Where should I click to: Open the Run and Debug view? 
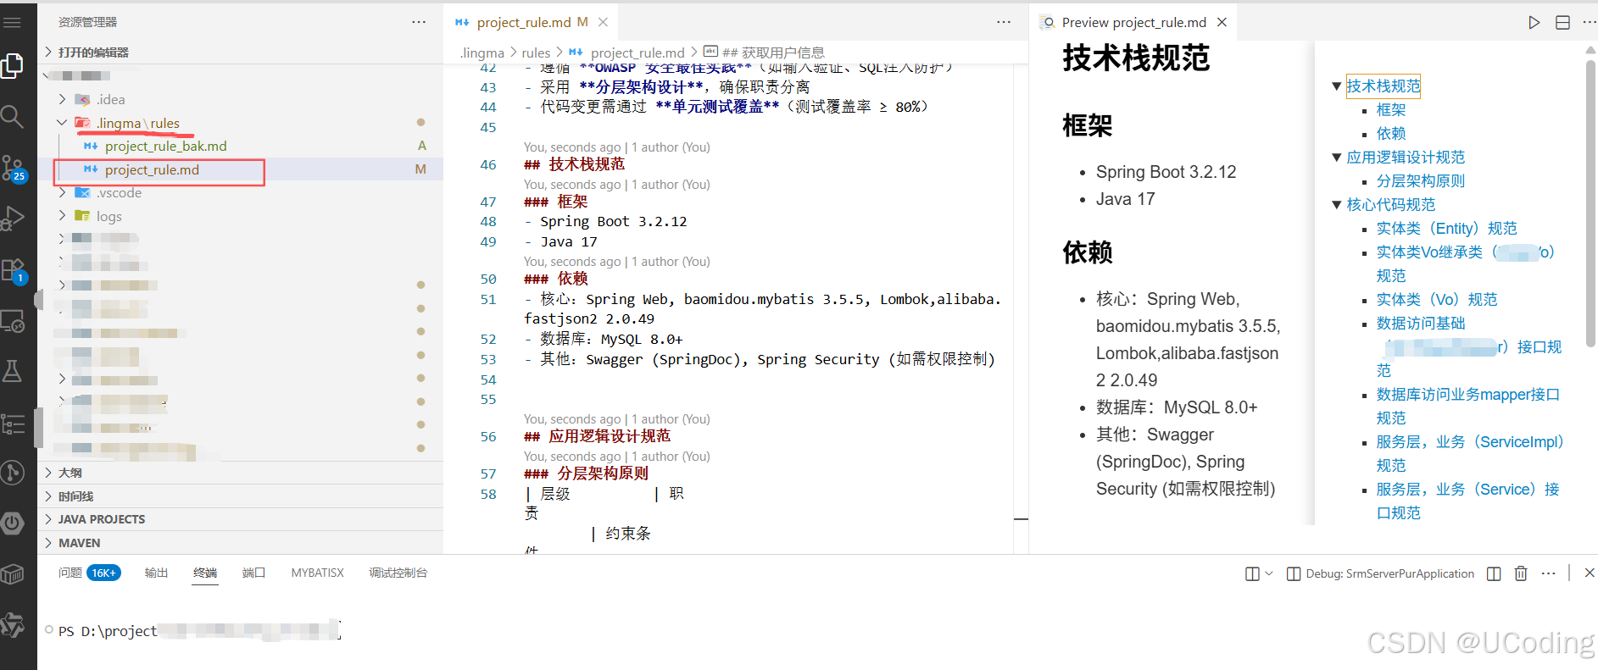point(12,218)
